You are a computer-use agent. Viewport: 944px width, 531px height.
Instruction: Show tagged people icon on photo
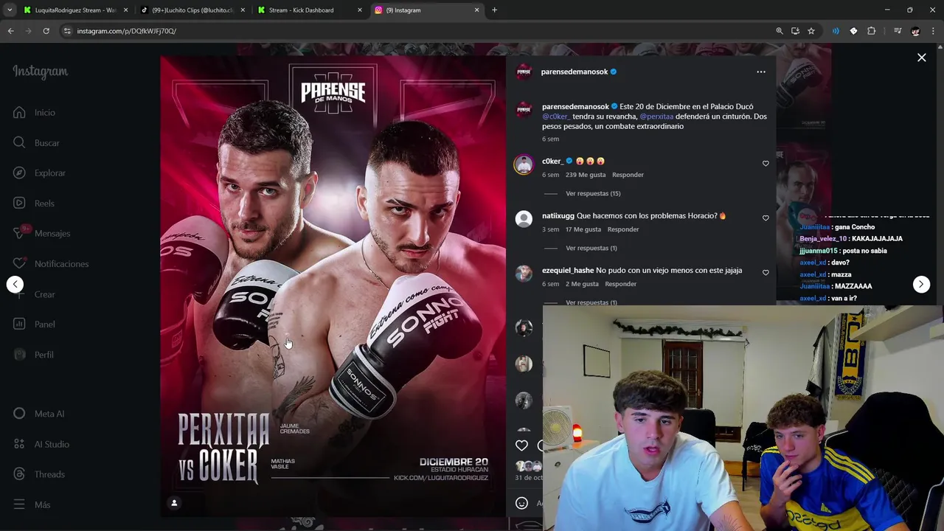[174, 503]
